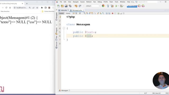The height and width of the screenshot is (95, 169).
Task: Click the Shift Line Right icon in editor toolbar
Action: click(x=109, y=13)
